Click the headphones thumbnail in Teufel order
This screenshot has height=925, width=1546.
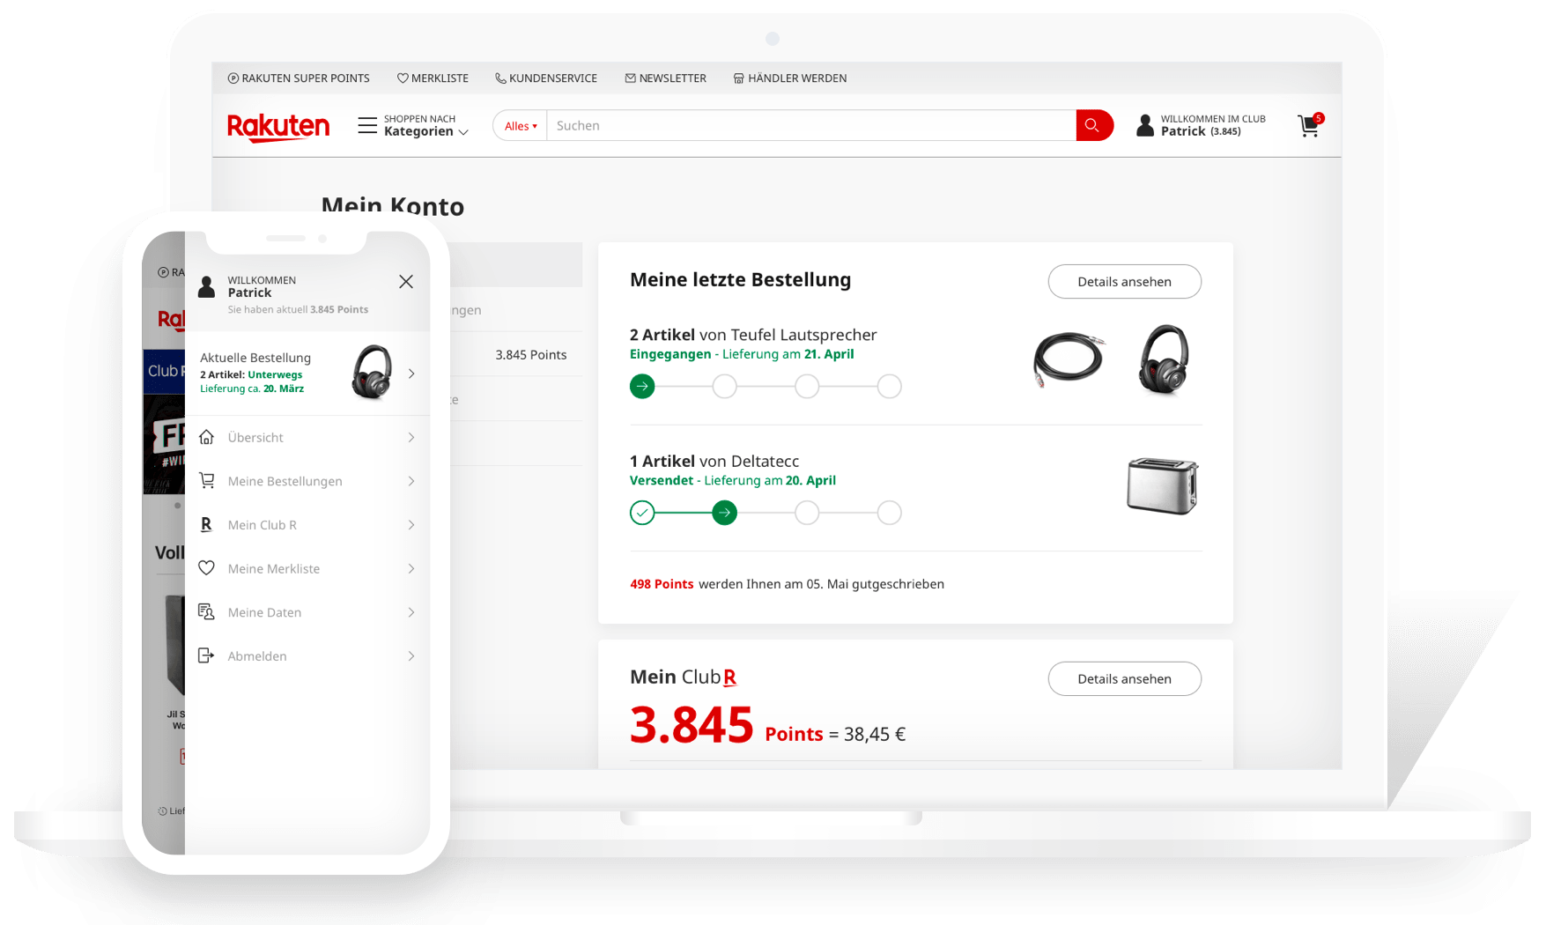click(x=1164, y=359)
